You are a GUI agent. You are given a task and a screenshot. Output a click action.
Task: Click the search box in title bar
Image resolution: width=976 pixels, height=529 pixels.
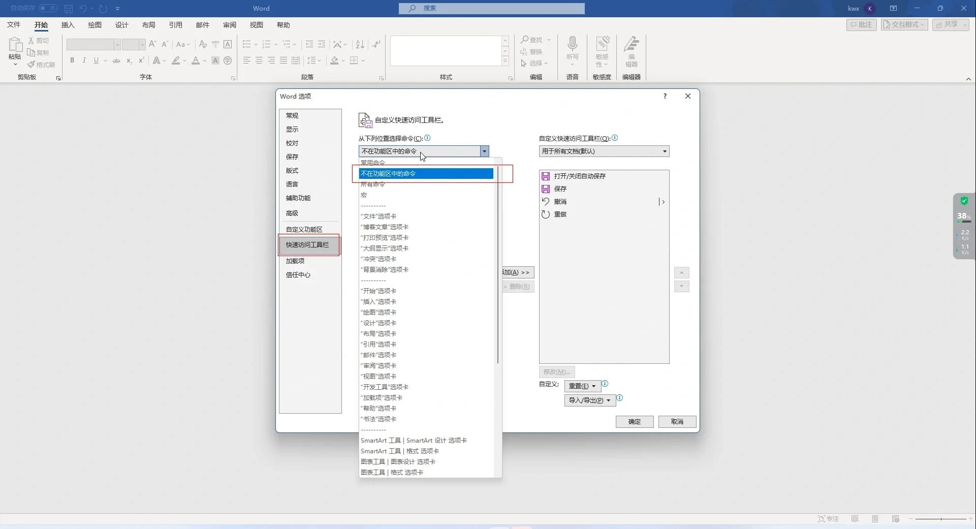pos(491,8)
